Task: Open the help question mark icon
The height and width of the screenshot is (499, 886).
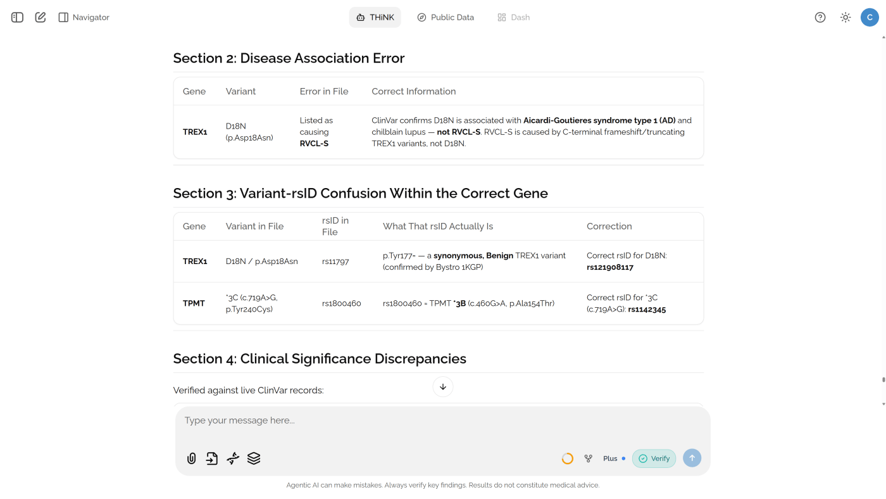Action: click(x=820, y=17)
